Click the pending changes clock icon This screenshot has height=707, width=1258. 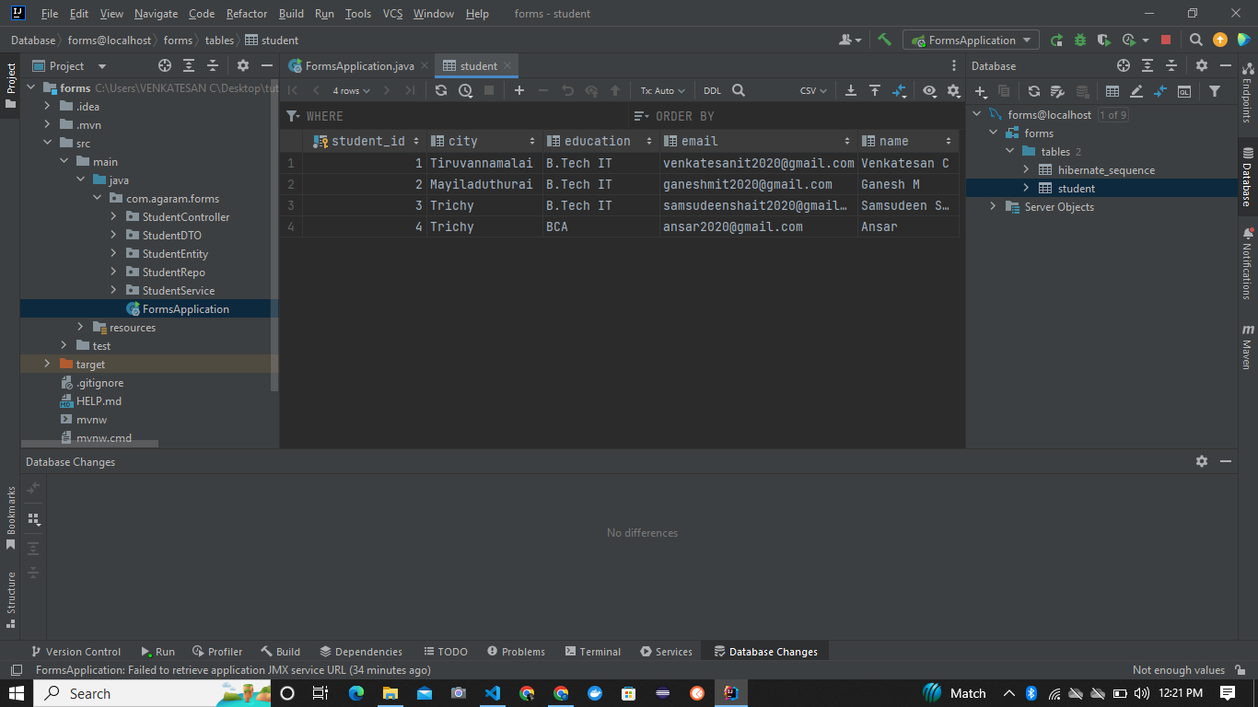pos(465,90)
